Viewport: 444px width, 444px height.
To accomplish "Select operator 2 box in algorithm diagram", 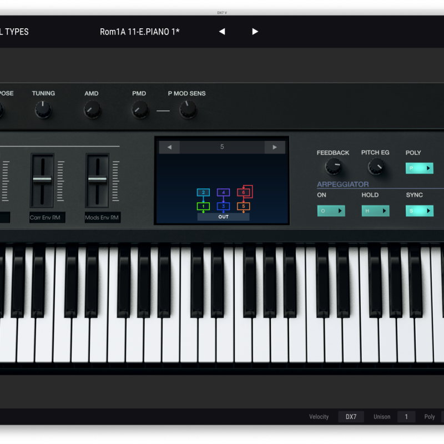I will pyautogui.click(x=203, y=193).
